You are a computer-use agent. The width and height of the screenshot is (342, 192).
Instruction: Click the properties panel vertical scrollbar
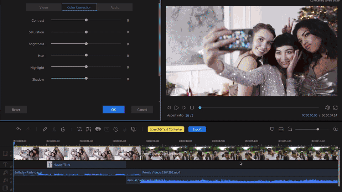pos(159,39)
